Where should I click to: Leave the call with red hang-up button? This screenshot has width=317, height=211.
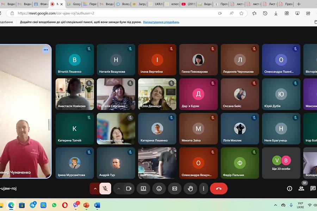219,188
